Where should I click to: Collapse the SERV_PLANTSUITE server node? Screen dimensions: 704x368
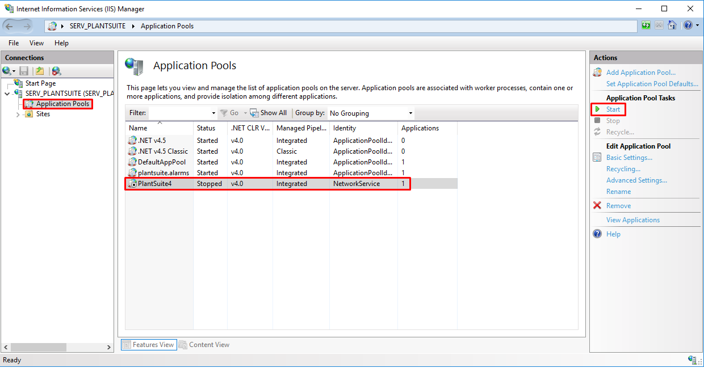pos(7,94)
